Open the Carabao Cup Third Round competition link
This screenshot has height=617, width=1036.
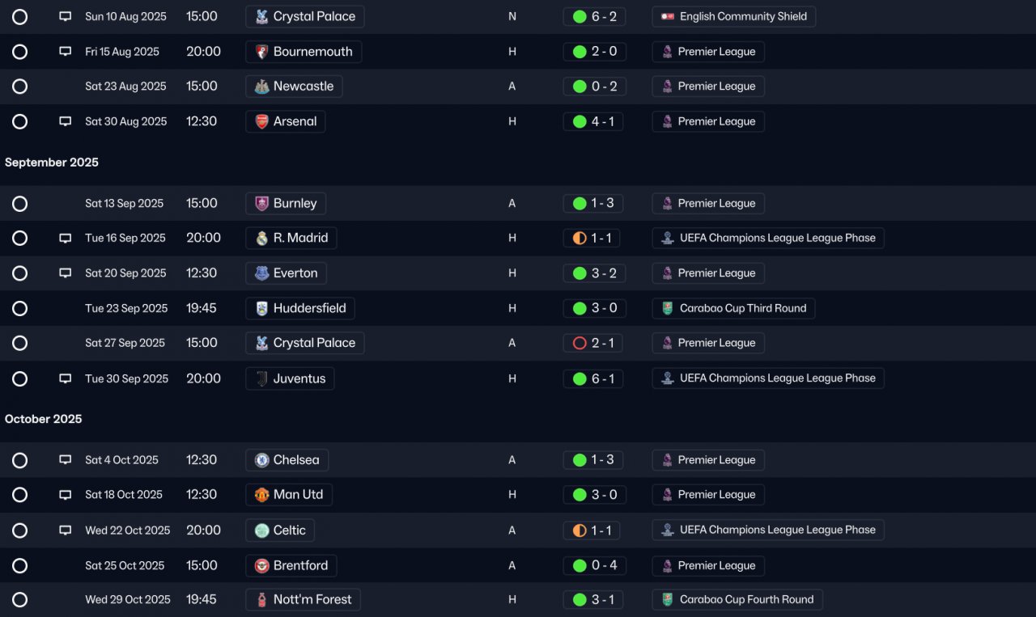click(x=733, y=308)
